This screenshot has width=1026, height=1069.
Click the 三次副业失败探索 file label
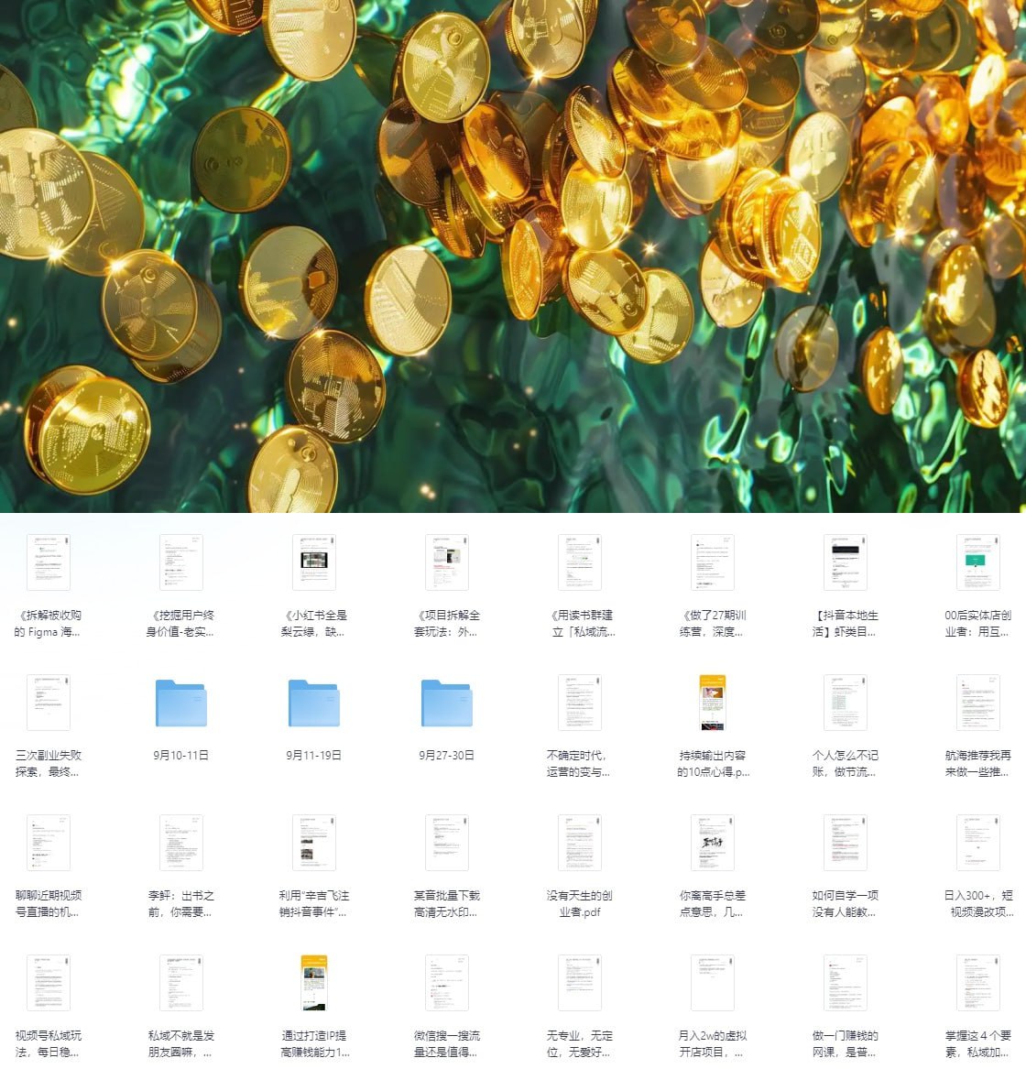[49, 763]
